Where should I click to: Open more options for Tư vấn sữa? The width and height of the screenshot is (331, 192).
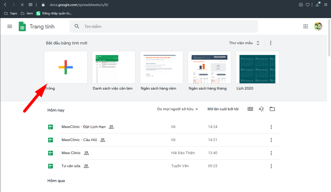tap(271, 166)
